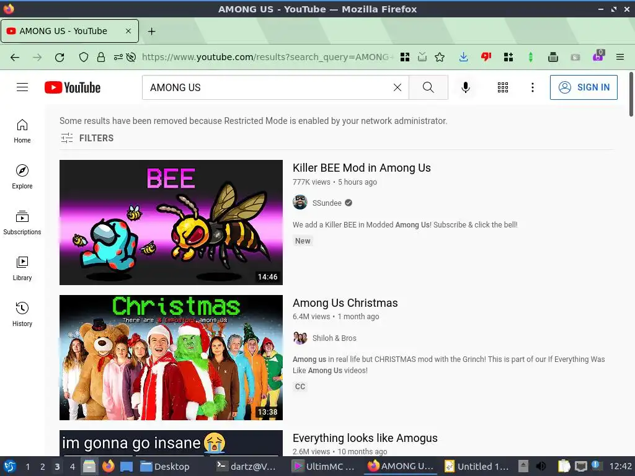Open the Among Us Christmas video thumbnail
Screen dimensions: 635x476
tap(171, 358)
